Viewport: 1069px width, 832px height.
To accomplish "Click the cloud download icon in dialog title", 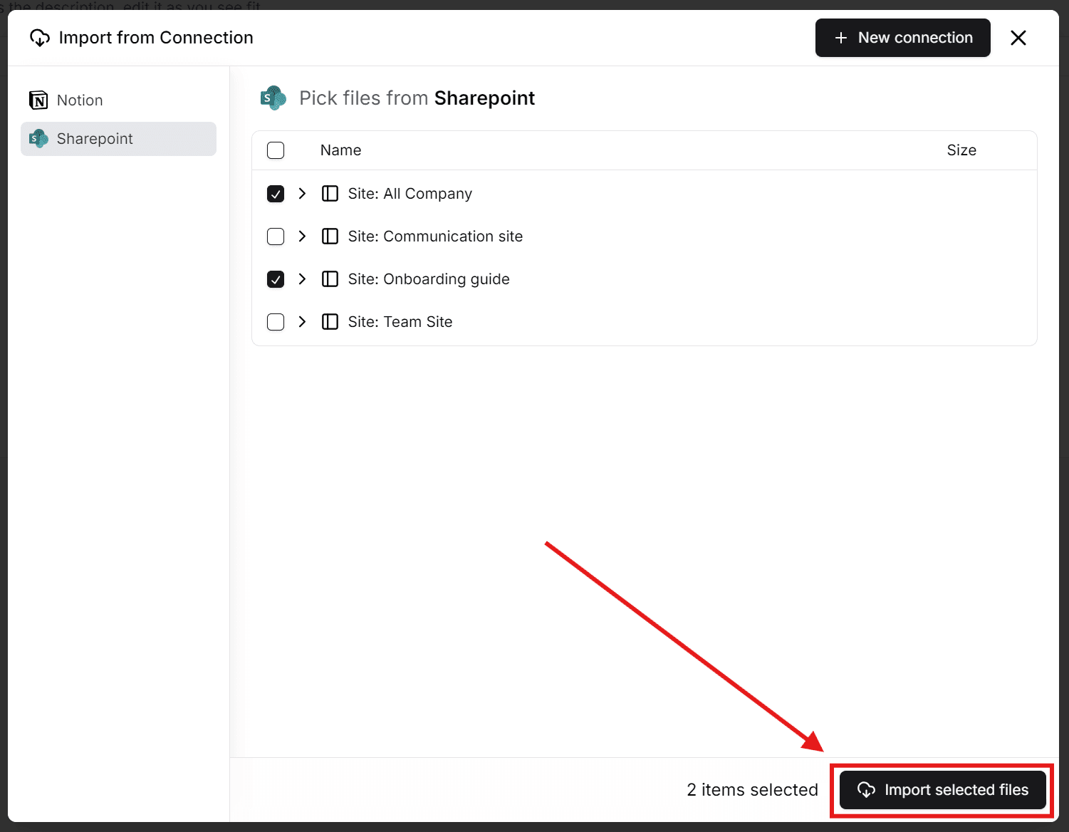I will click(40, 38).
